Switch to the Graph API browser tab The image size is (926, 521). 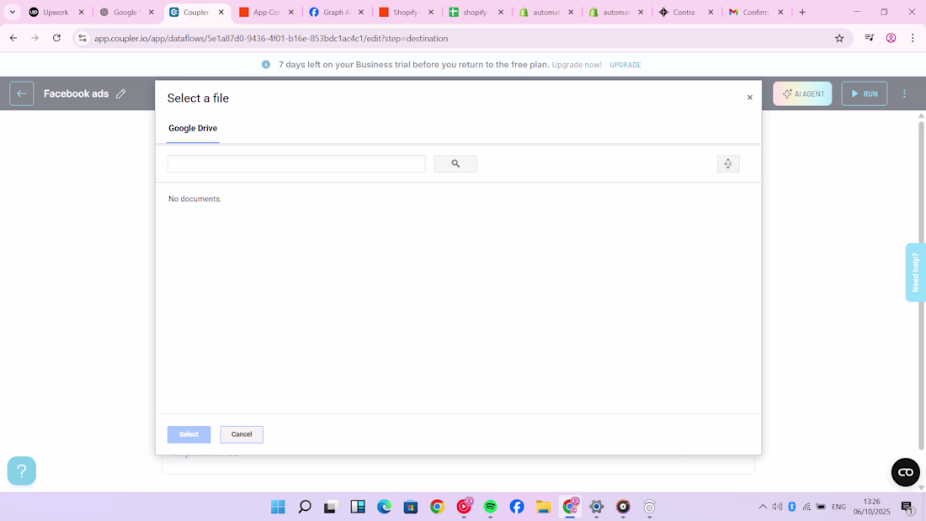(x=335, y=12)
